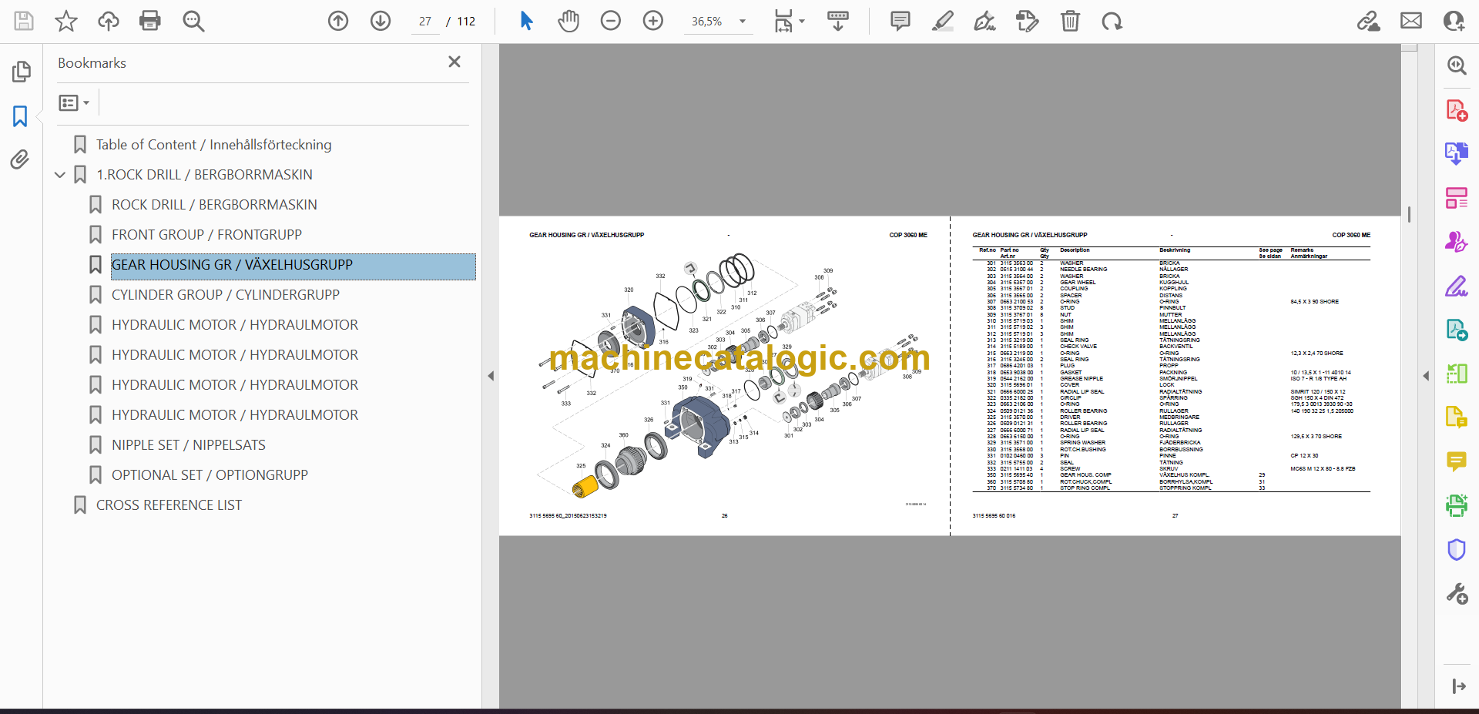Open page thumbnails panel

(x=21, y=72)
